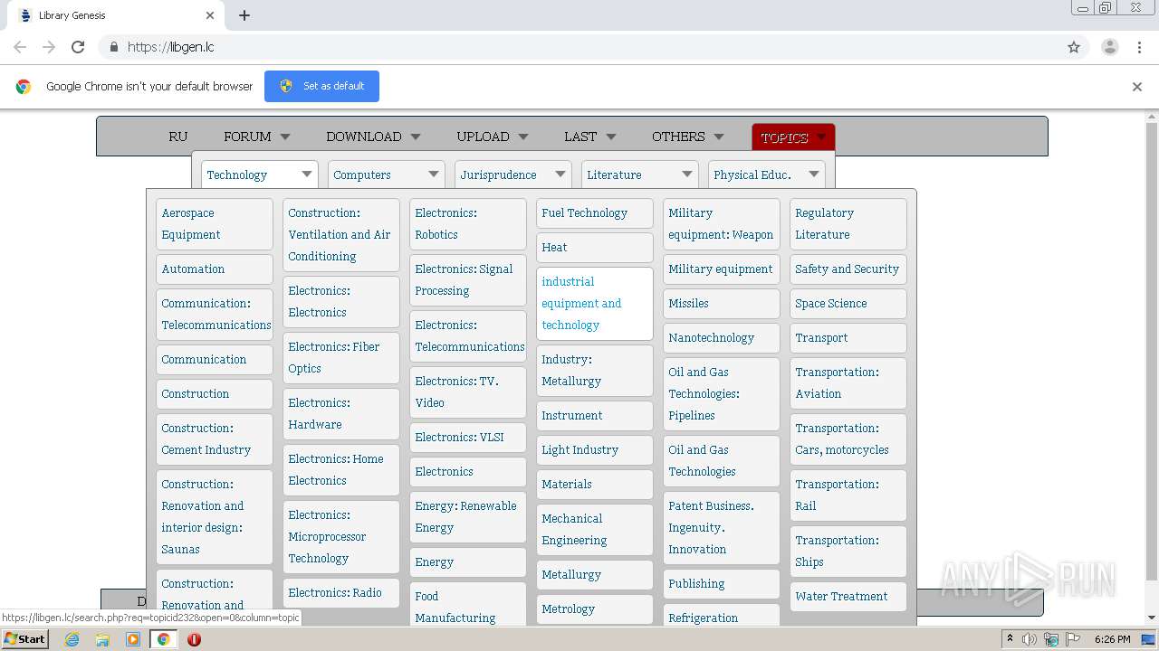Open File Explorer from taskbar
The height and width of the screenshot is (651, 1159).
[102, 639]
